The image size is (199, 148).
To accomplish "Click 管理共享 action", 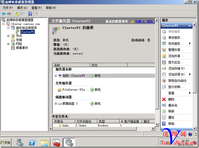I will 176,50.
